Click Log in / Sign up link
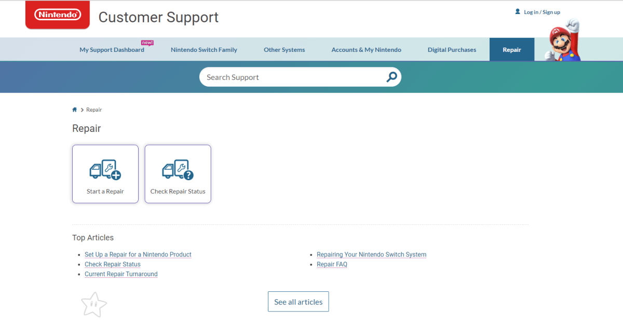Viewport: 623px width, 323px height. tap(542, 12)
